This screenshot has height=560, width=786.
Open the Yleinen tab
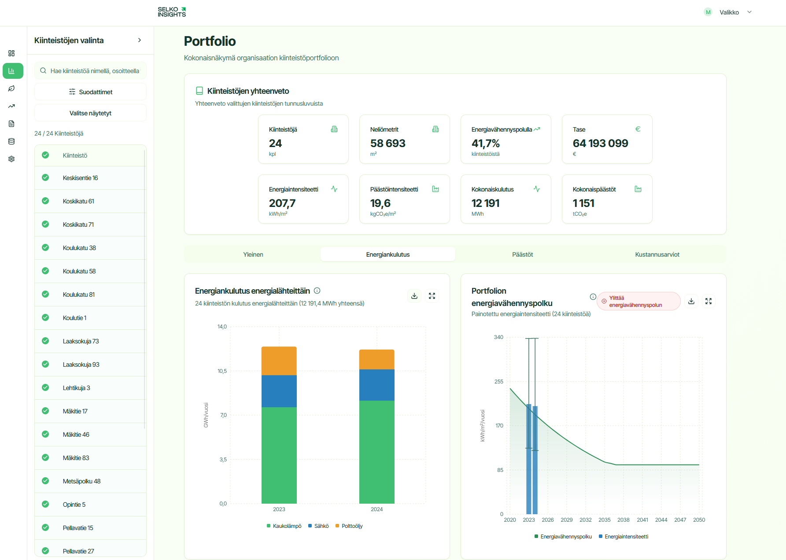click(253, 254)
